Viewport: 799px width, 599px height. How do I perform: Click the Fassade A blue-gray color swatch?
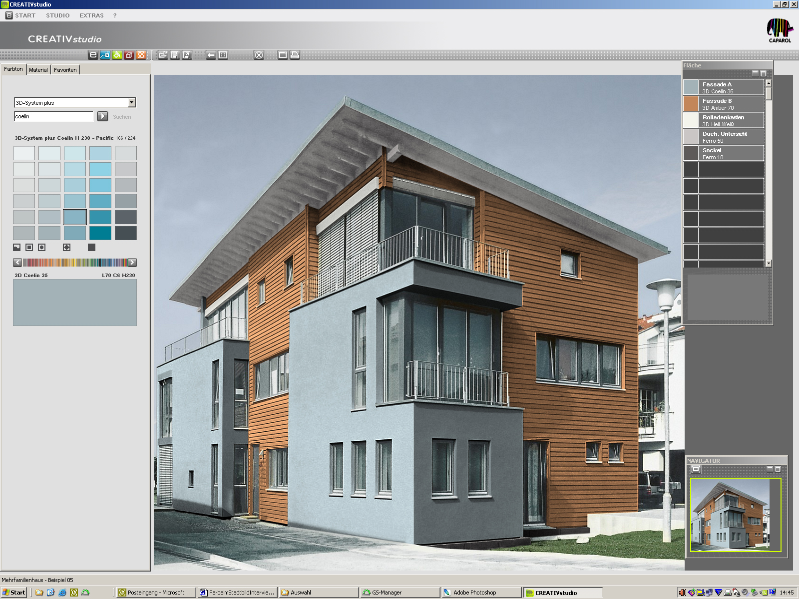tap(691, 87)
